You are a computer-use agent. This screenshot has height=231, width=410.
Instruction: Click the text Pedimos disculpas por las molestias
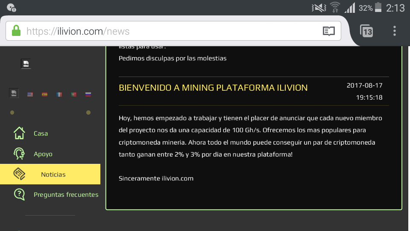tap(173, 59)
